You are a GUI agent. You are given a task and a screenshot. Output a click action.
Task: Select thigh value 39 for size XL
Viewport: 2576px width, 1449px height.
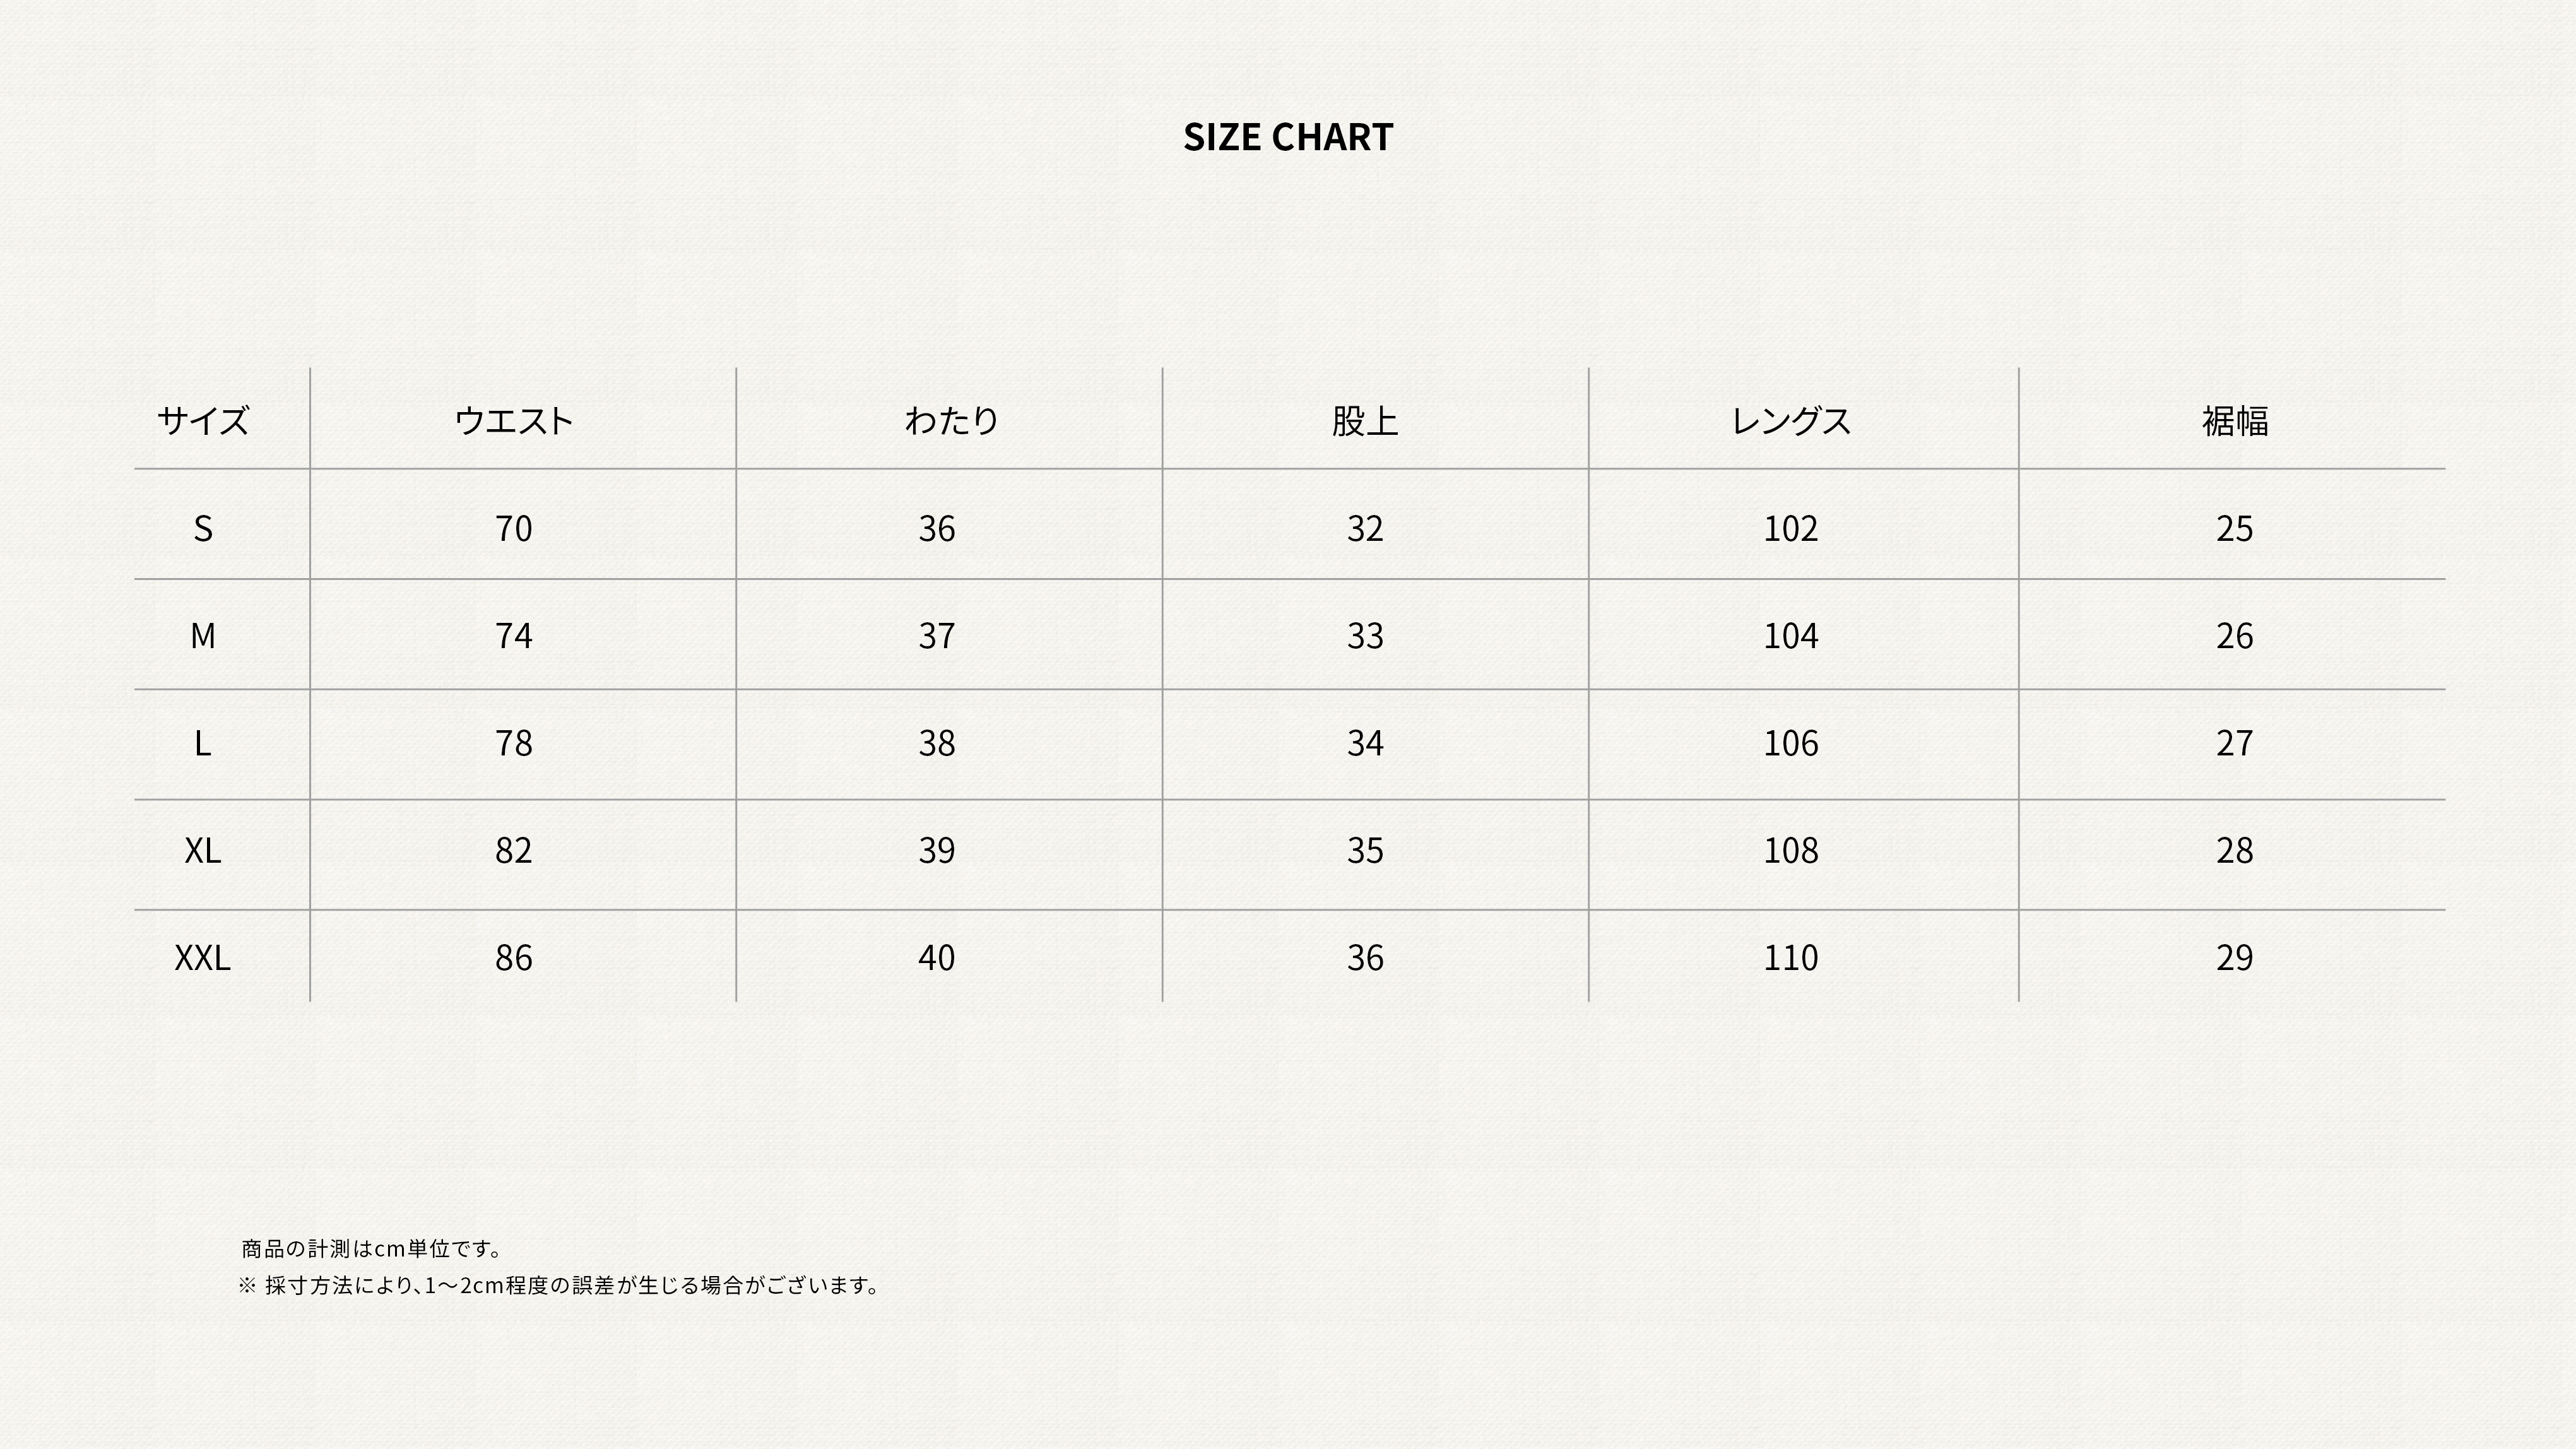(937, 851)
